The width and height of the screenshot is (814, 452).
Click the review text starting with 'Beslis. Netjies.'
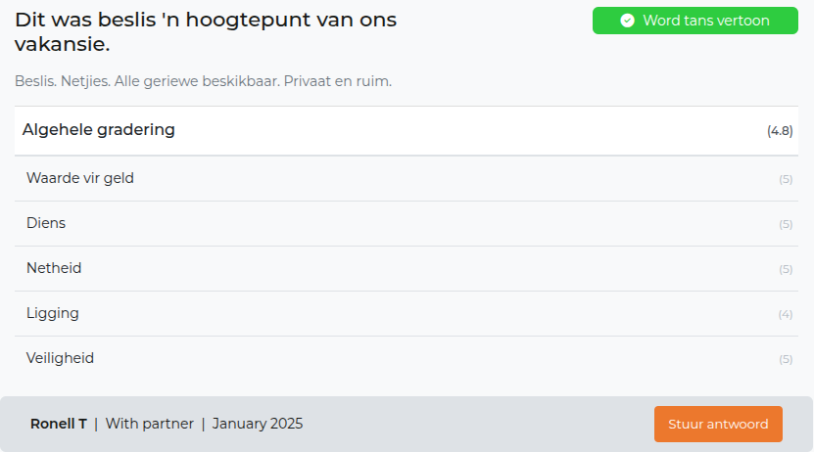pos(203,80)
